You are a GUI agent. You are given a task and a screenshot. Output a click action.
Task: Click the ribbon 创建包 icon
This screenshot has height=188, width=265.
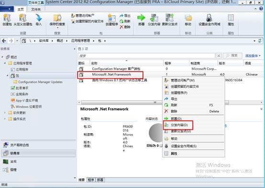coord(7,18)
